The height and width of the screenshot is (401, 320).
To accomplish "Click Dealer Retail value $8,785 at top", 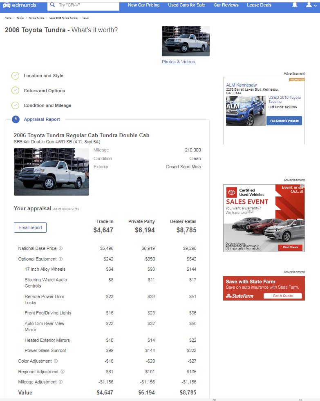I will (x=186, y=230).
